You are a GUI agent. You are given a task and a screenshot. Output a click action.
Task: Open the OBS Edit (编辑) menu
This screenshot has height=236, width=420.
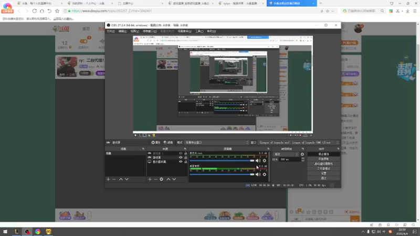[x=122, y=31]
